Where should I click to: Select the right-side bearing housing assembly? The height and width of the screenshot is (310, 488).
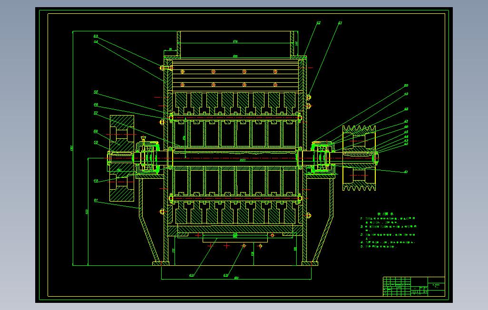pyautogui.click(x=322, y=156)
